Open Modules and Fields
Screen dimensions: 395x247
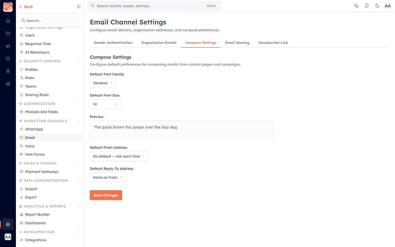(50, 112)
